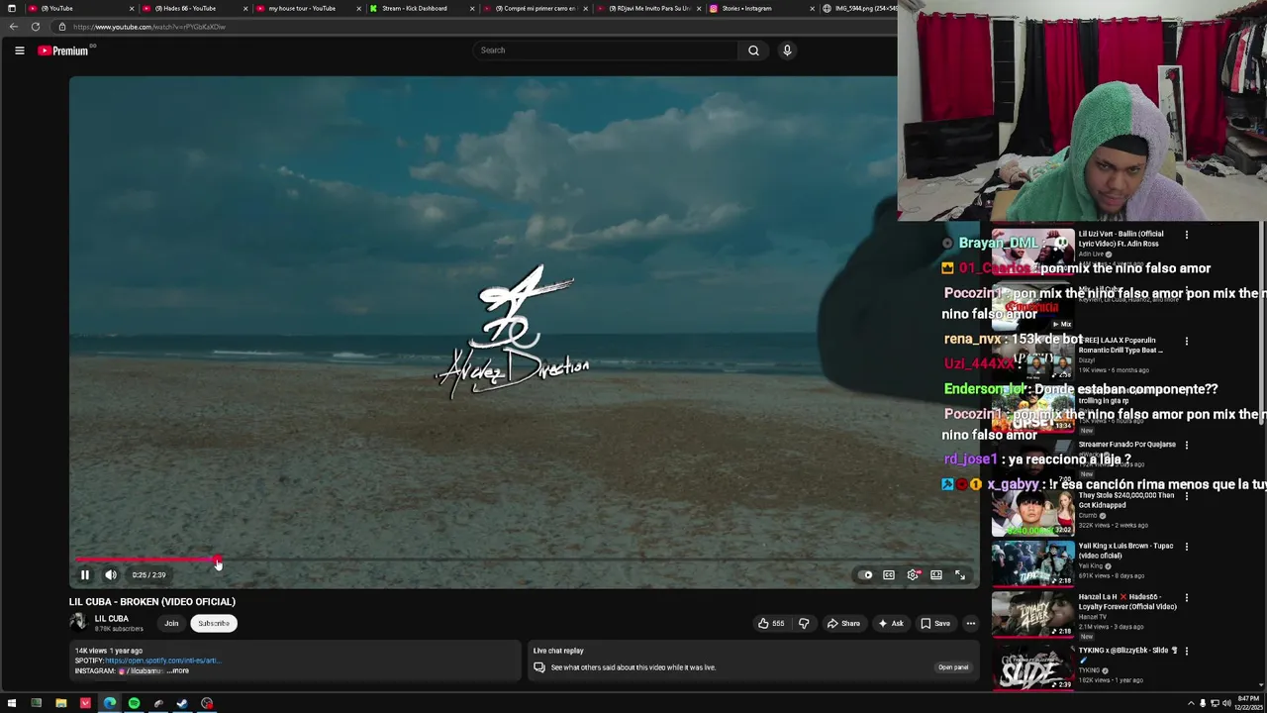Open File Explorer from taskbar
The width and height of the screenshot is (1267, 713).
pos(60,704)
